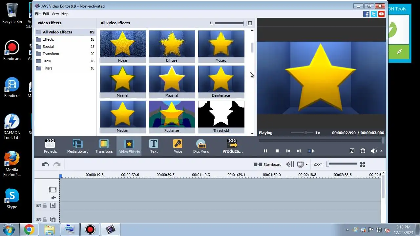420x236 pixels.
Task: Open the Edit menu
Action: [x=46, y=14]
